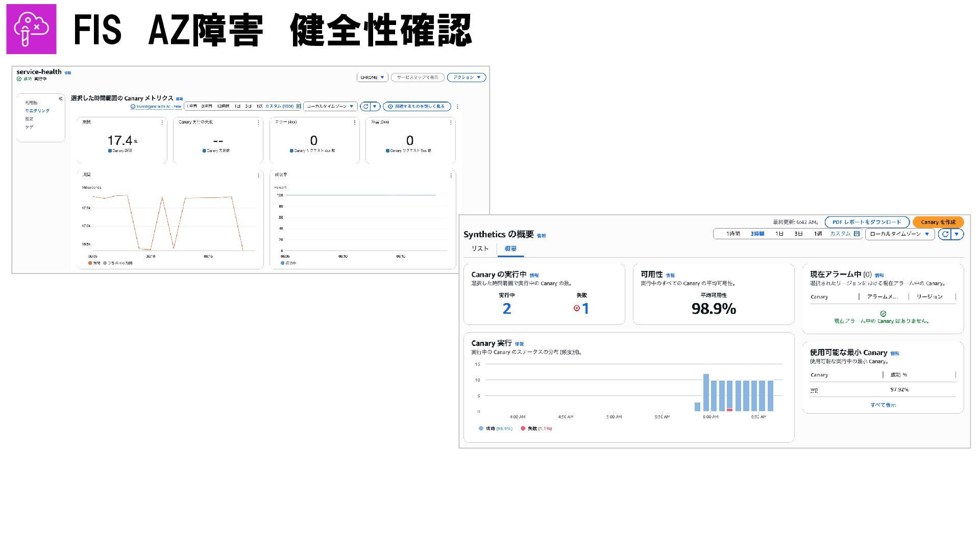Click 情報 link next to Synthetics の概要

click(x=542, y=236)
